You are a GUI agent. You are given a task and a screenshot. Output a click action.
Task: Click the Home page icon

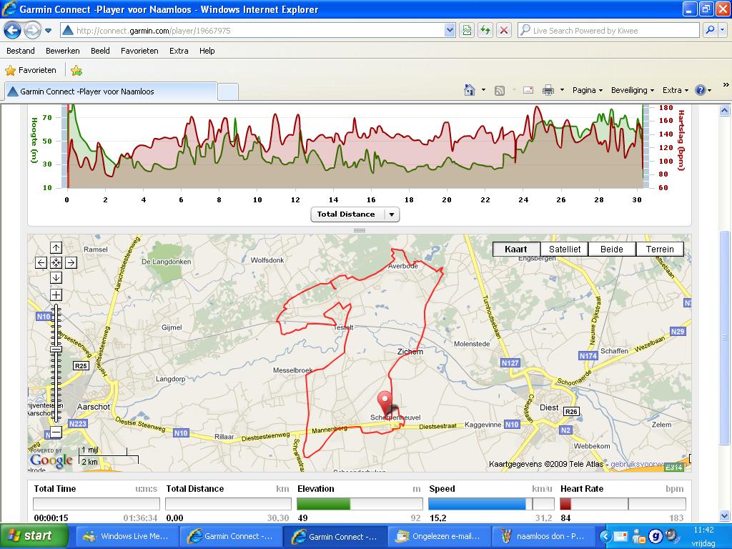(470, 90)
